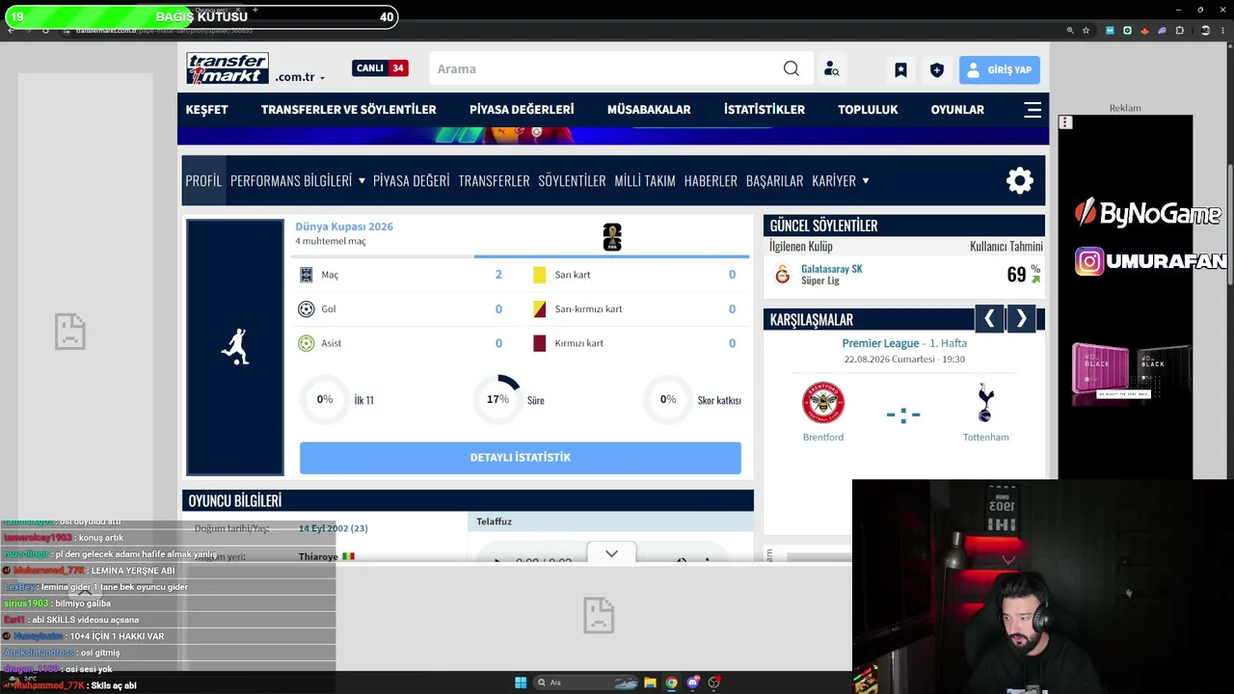Image resolution: width=1234 pixels, height=694 pixels.
Task: Open the Keşfet menu
Action: (x=207, y=110)
